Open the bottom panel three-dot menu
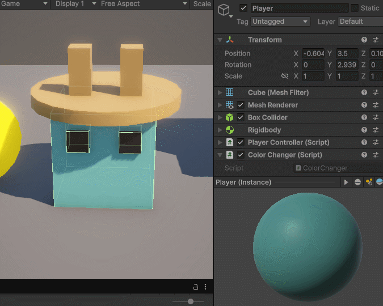The image size is (383, 306). 205,287
